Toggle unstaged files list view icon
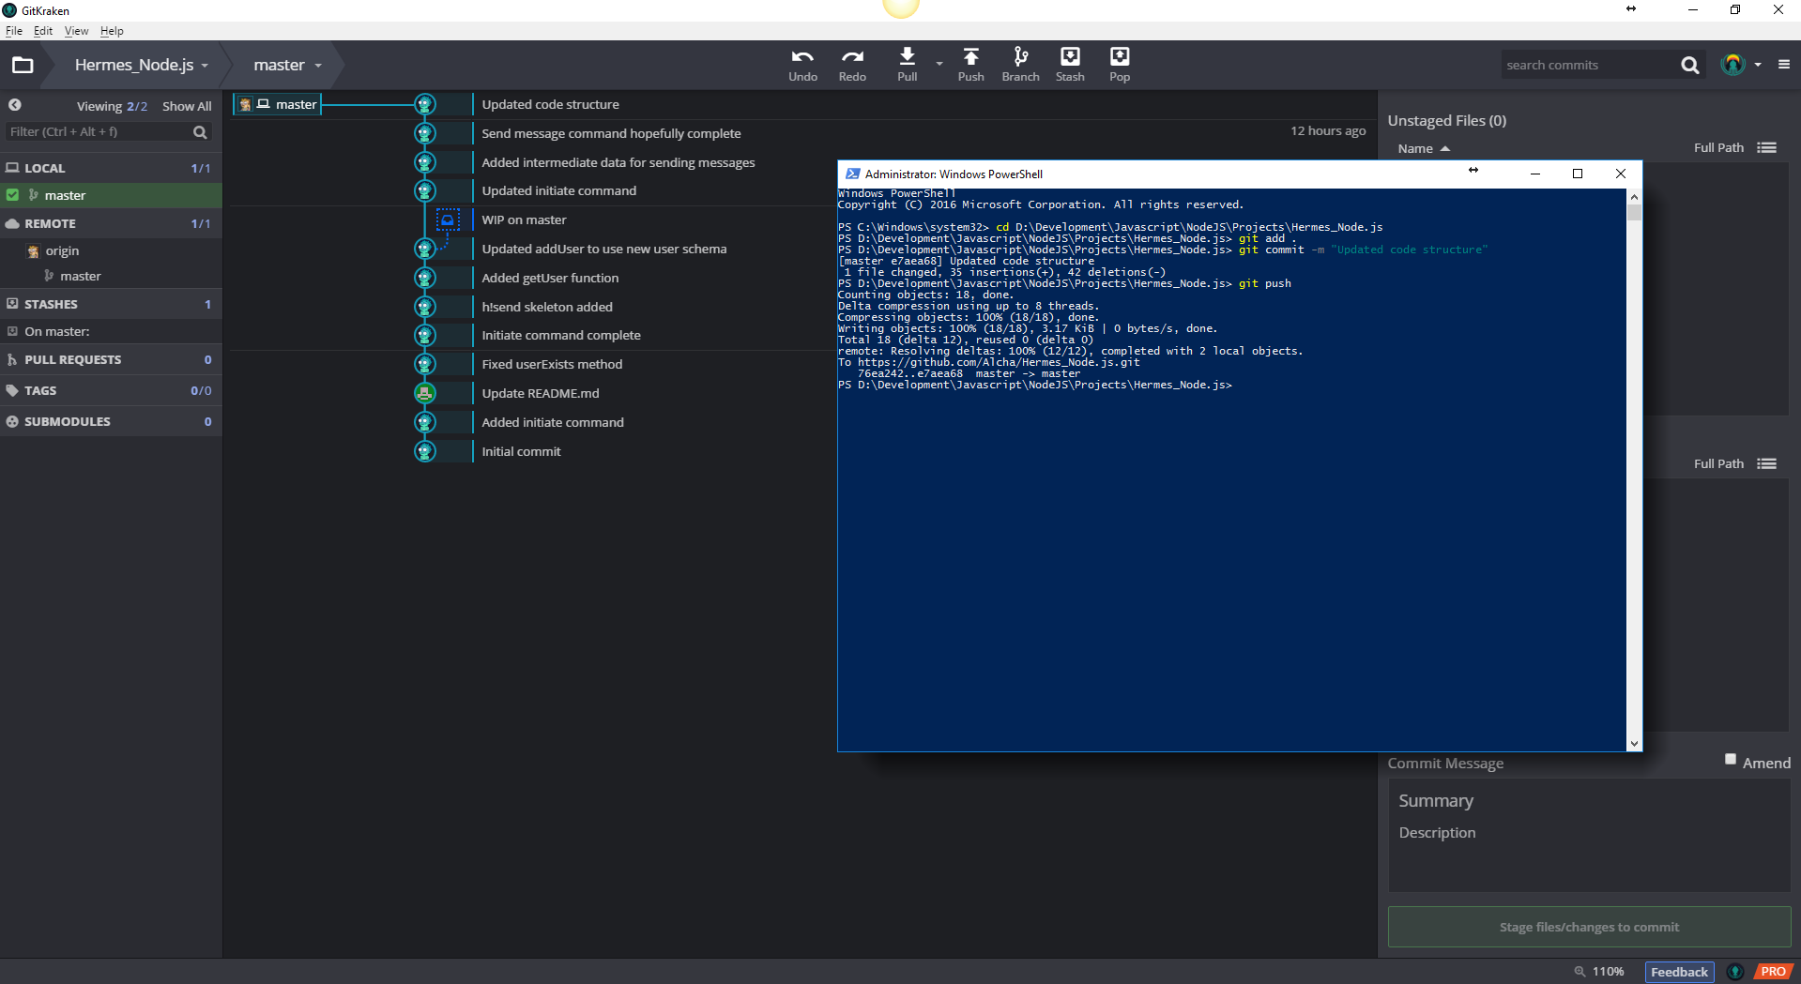1801x984 pixels. pyautogui.click(x=1767, y=147)
